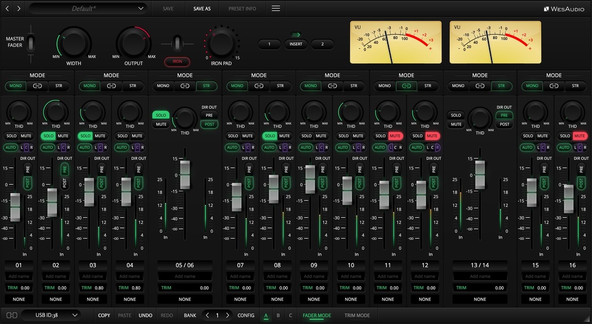Click the link icon in first MODE group
Viewport: 592px width, 324px height.
coord(37,86)
